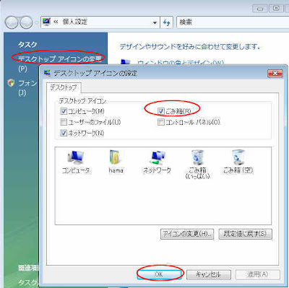Image resolution: width=289 pixels, height=288 pixels.
Task: Open ウィンドウの色とデザイン link in background window
Action: tap(181, 62)
